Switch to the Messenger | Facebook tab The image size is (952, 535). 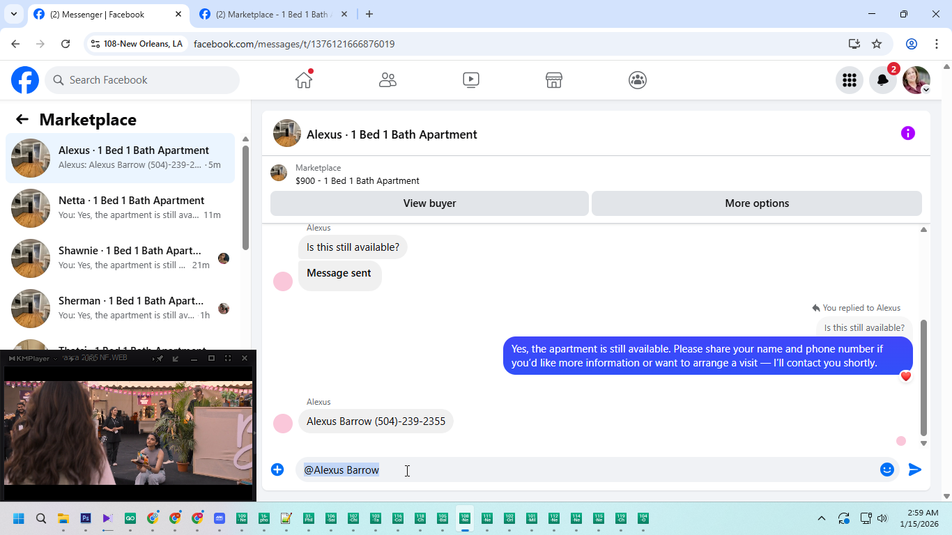pos(108,14)
